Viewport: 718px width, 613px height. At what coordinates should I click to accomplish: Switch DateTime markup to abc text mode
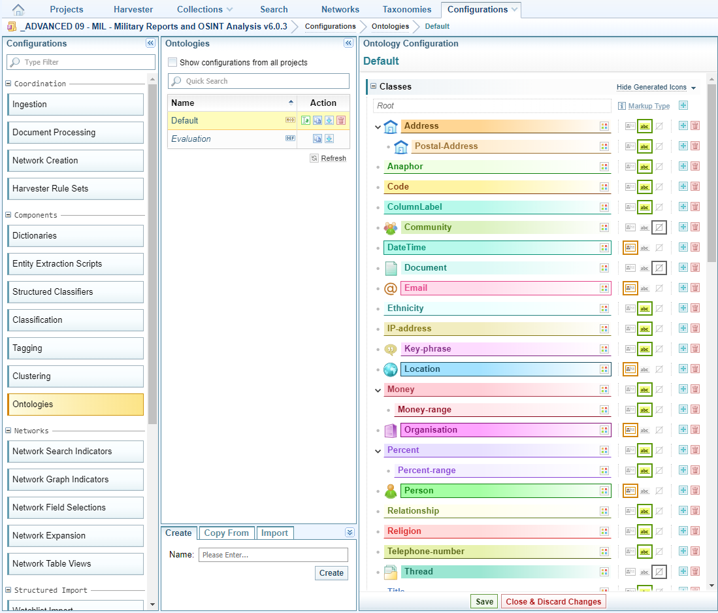tap(645, 248)
